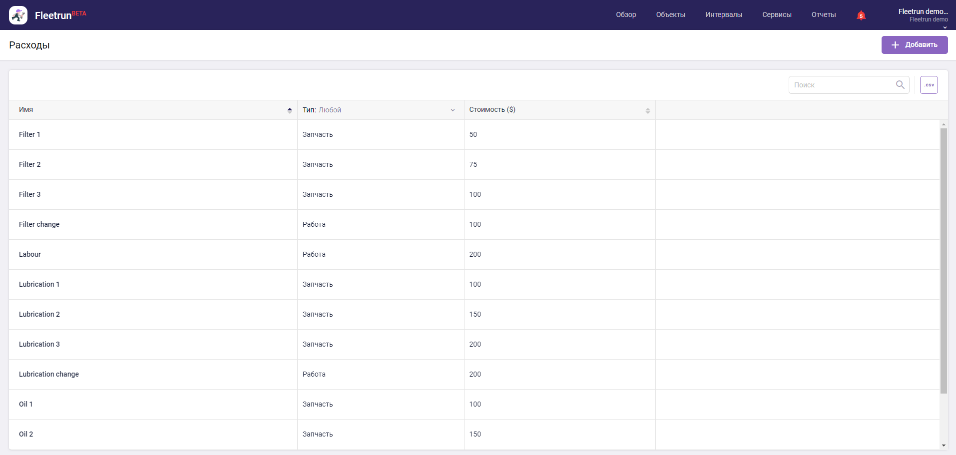Select the Lubrication 2 row

[39, 314]
